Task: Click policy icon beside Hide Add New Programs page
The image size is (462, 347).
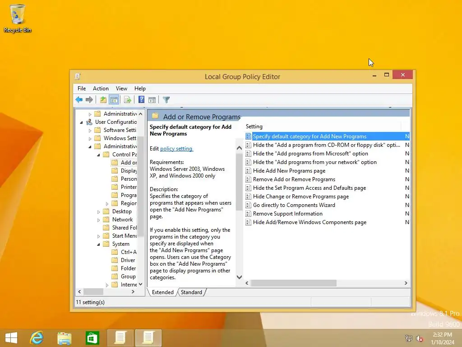Action: (249, 171)
